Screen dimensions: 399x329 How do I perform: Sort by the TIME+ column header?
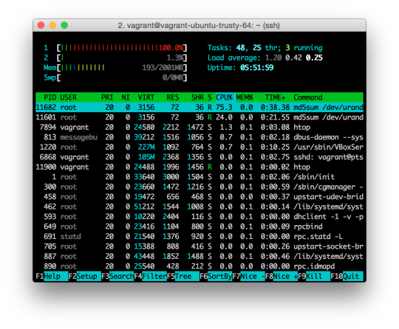tap(275, 97)
